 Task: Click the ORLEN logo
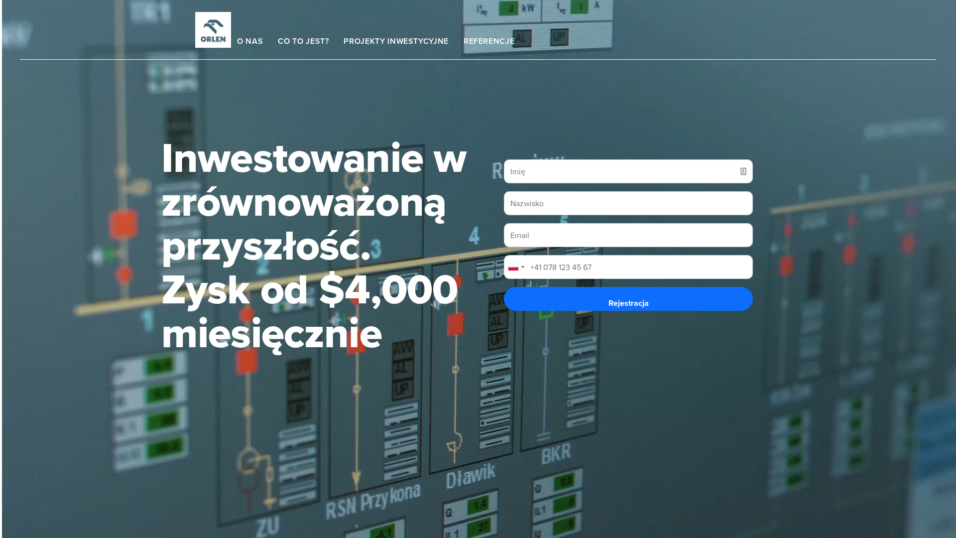(213, 30)
